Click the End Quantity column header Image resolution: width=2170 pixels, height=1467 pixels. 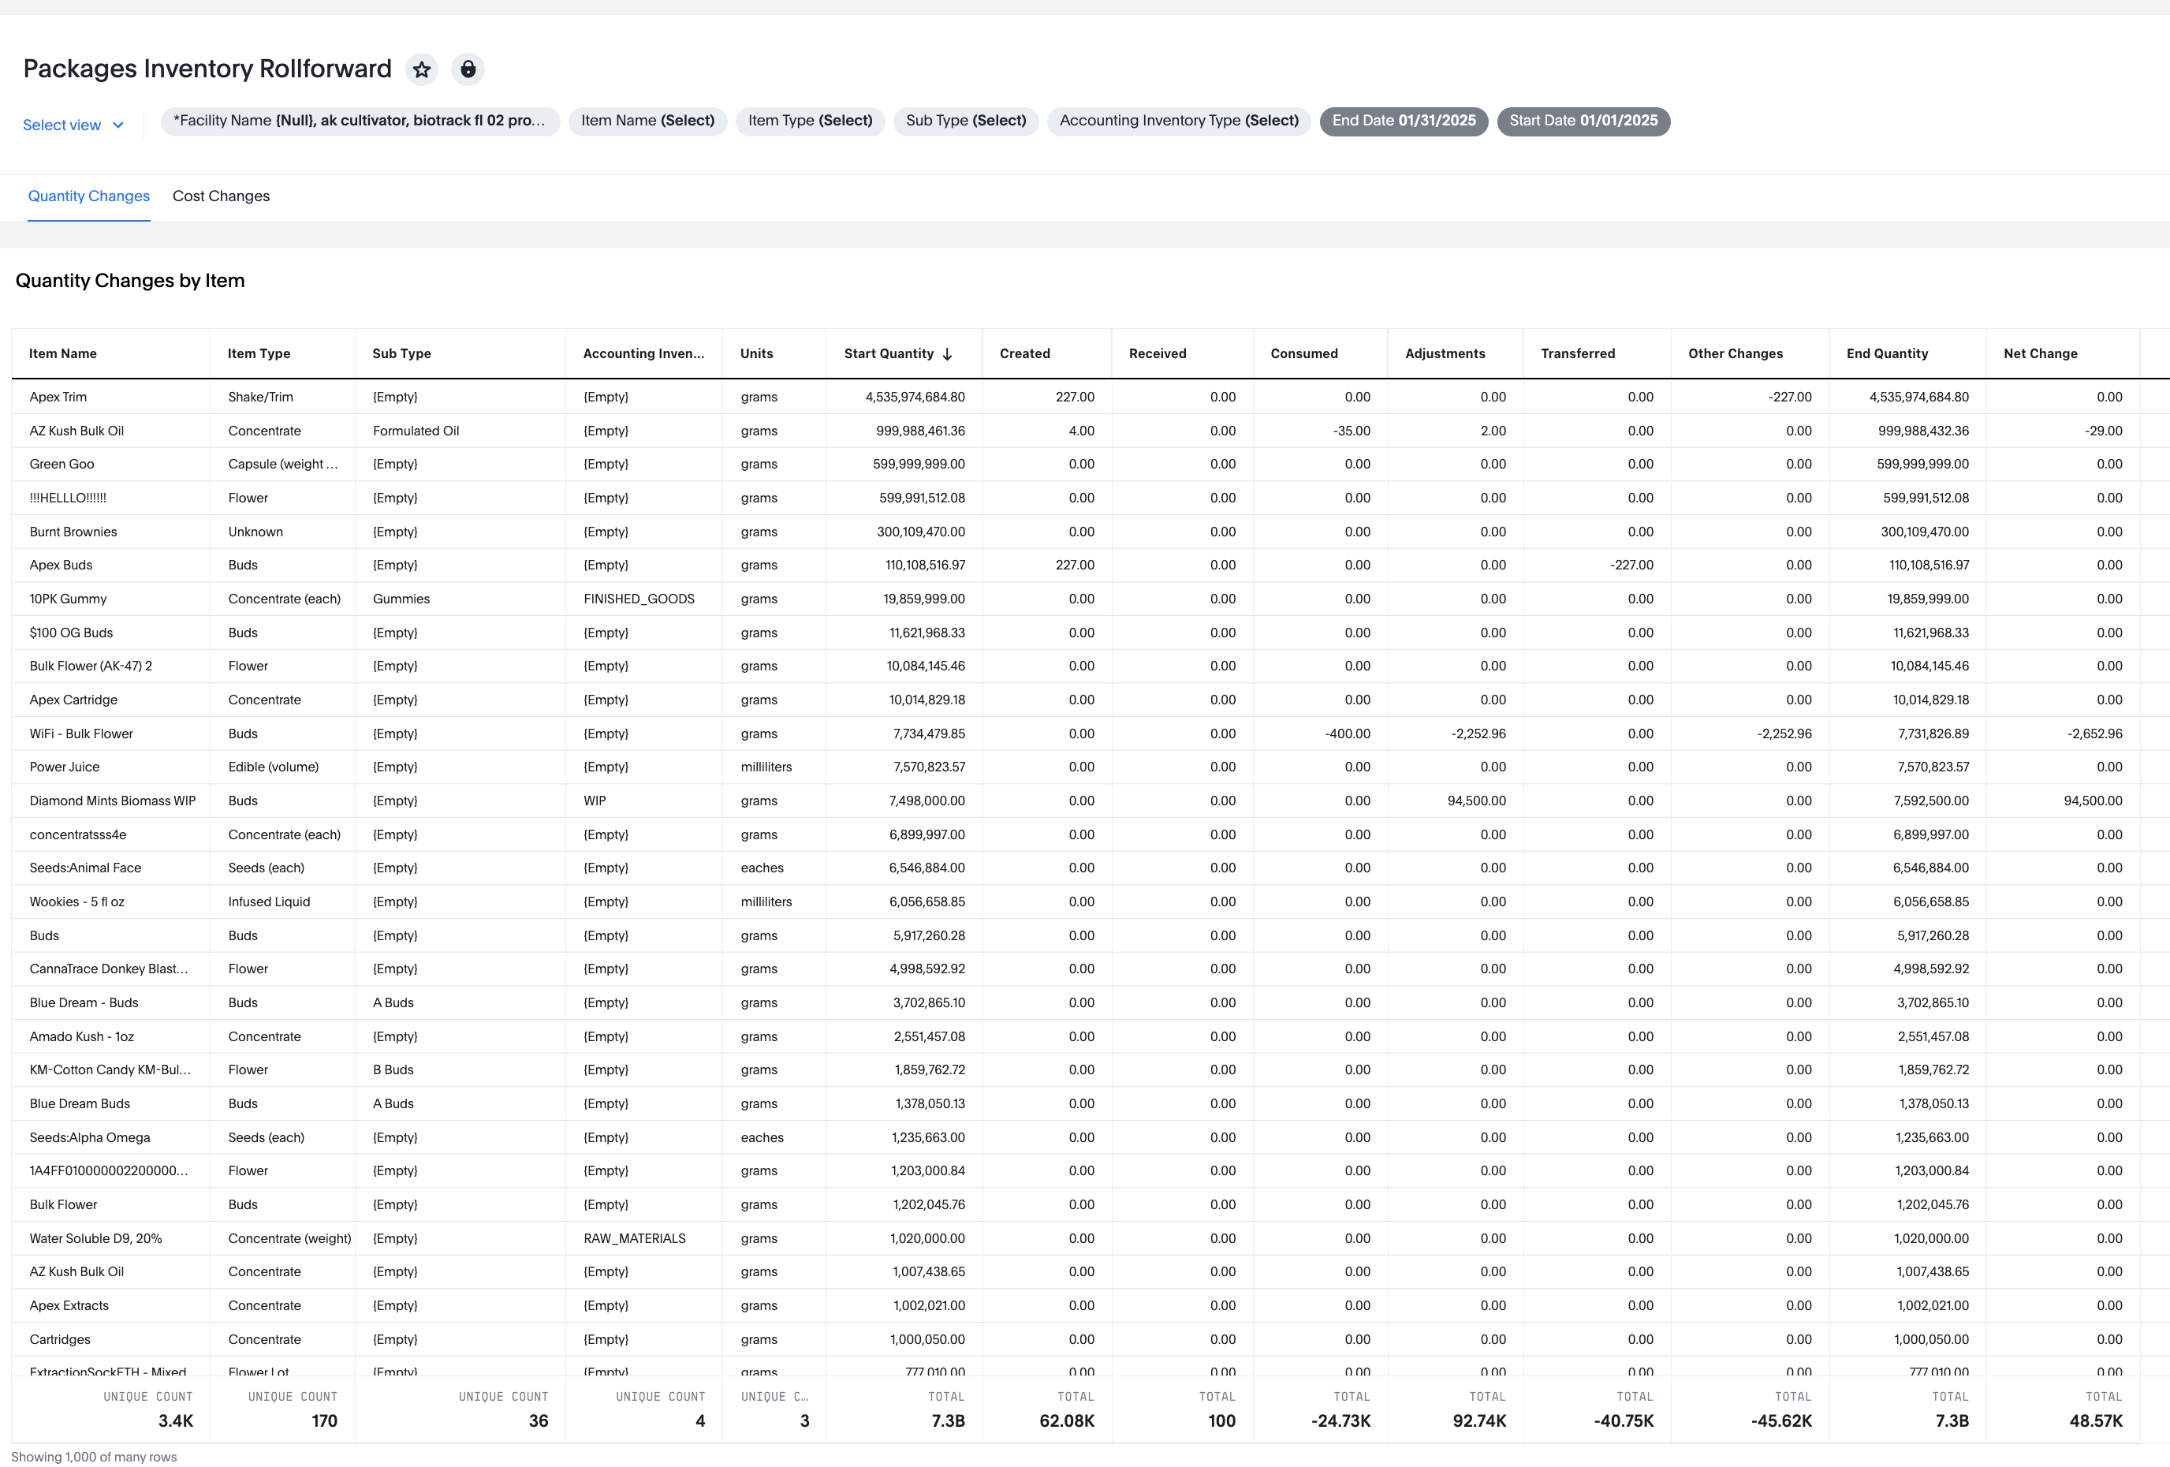[x=1907, y=354]
